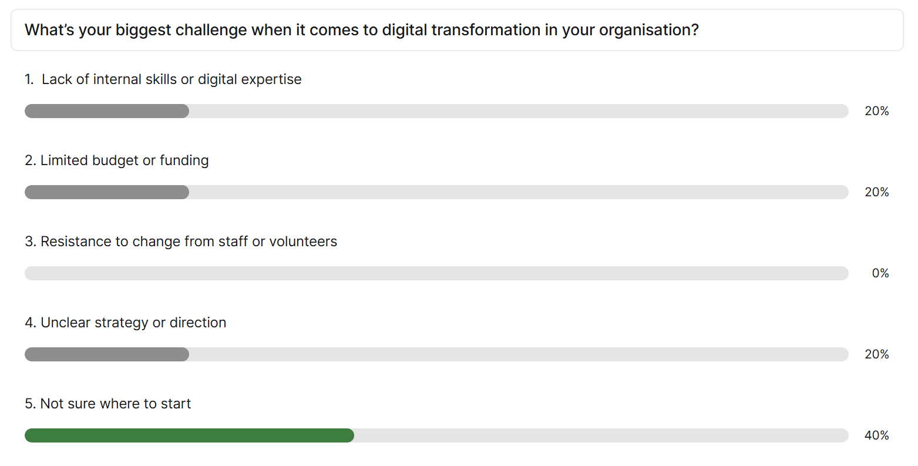
Task: Click unfilled portion of Lack of skills bar
Action: (x=519, y=111)
